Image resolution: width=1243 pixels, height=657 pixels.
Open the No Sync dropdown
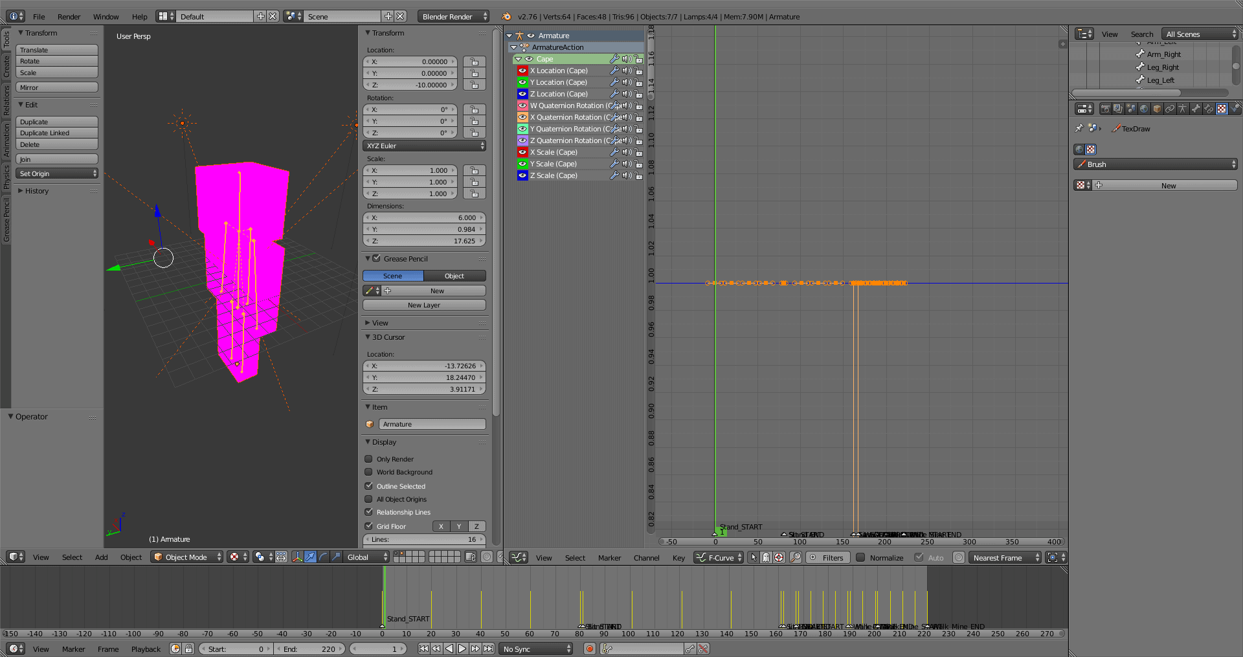click(x=536, y=649)
